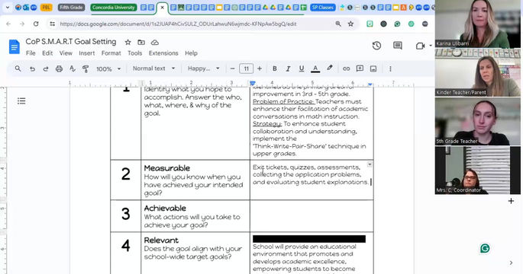Image resolution: width=523 pixels, height=274 pixels.
Task: Undo the last edit
Action: click(x=32, y=68)
